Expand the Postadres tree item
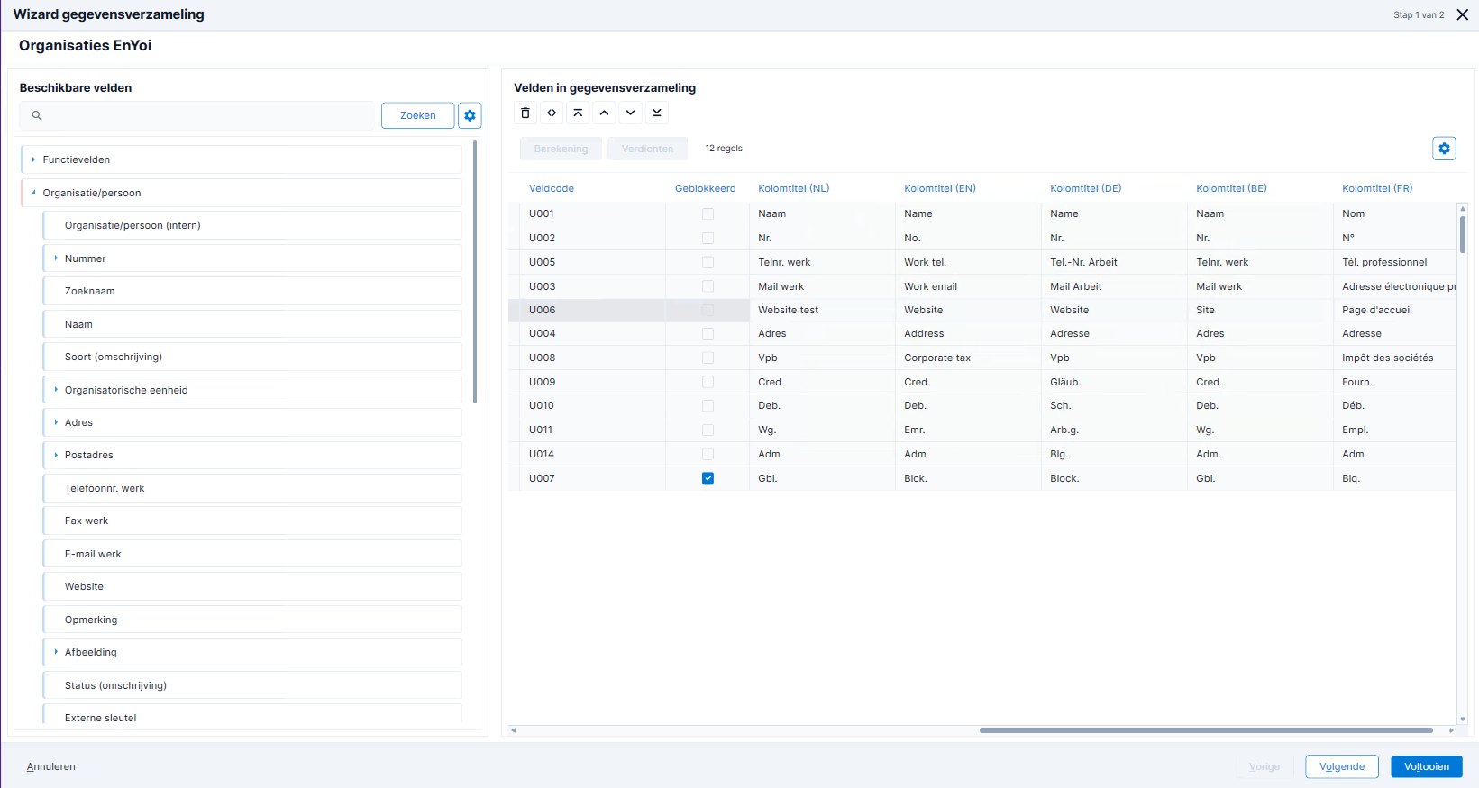The width and height of the screenshot is (1479, 788). [x=56, y=455]
